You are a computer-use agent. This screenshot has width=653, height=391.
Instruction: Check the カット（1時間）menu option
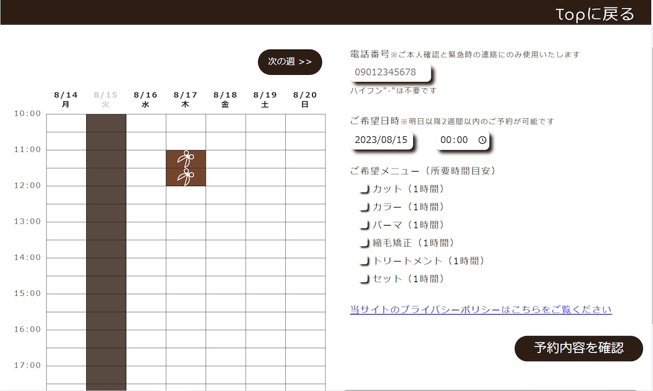point(365,189)
